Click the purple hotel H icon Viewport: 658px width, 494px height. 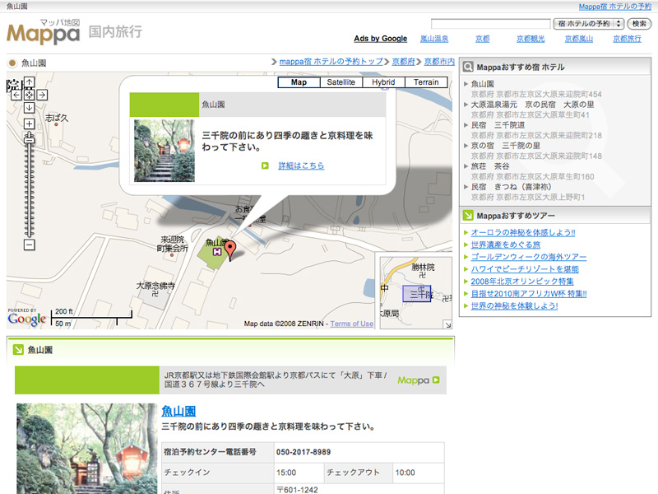point(217,252)
